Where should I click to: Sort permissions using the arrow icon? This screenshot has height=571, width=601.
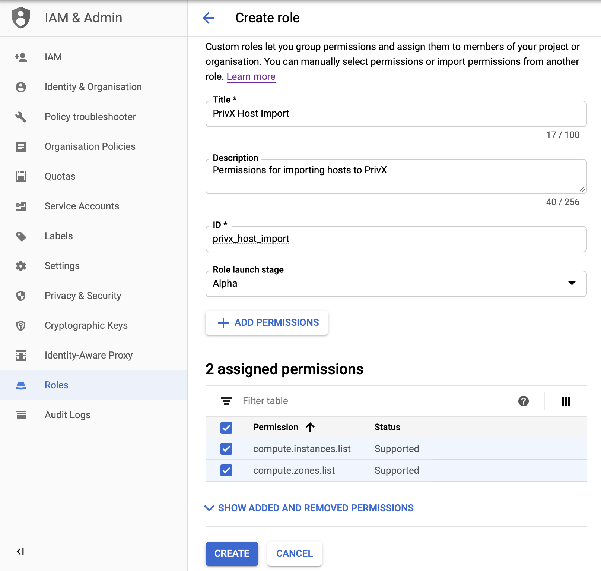310,427
